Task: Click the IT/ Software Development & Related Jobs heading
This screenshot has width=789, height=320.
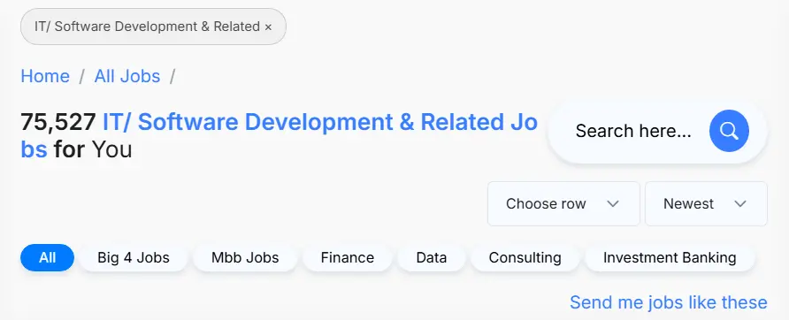Action: click(x=280, y=136)
